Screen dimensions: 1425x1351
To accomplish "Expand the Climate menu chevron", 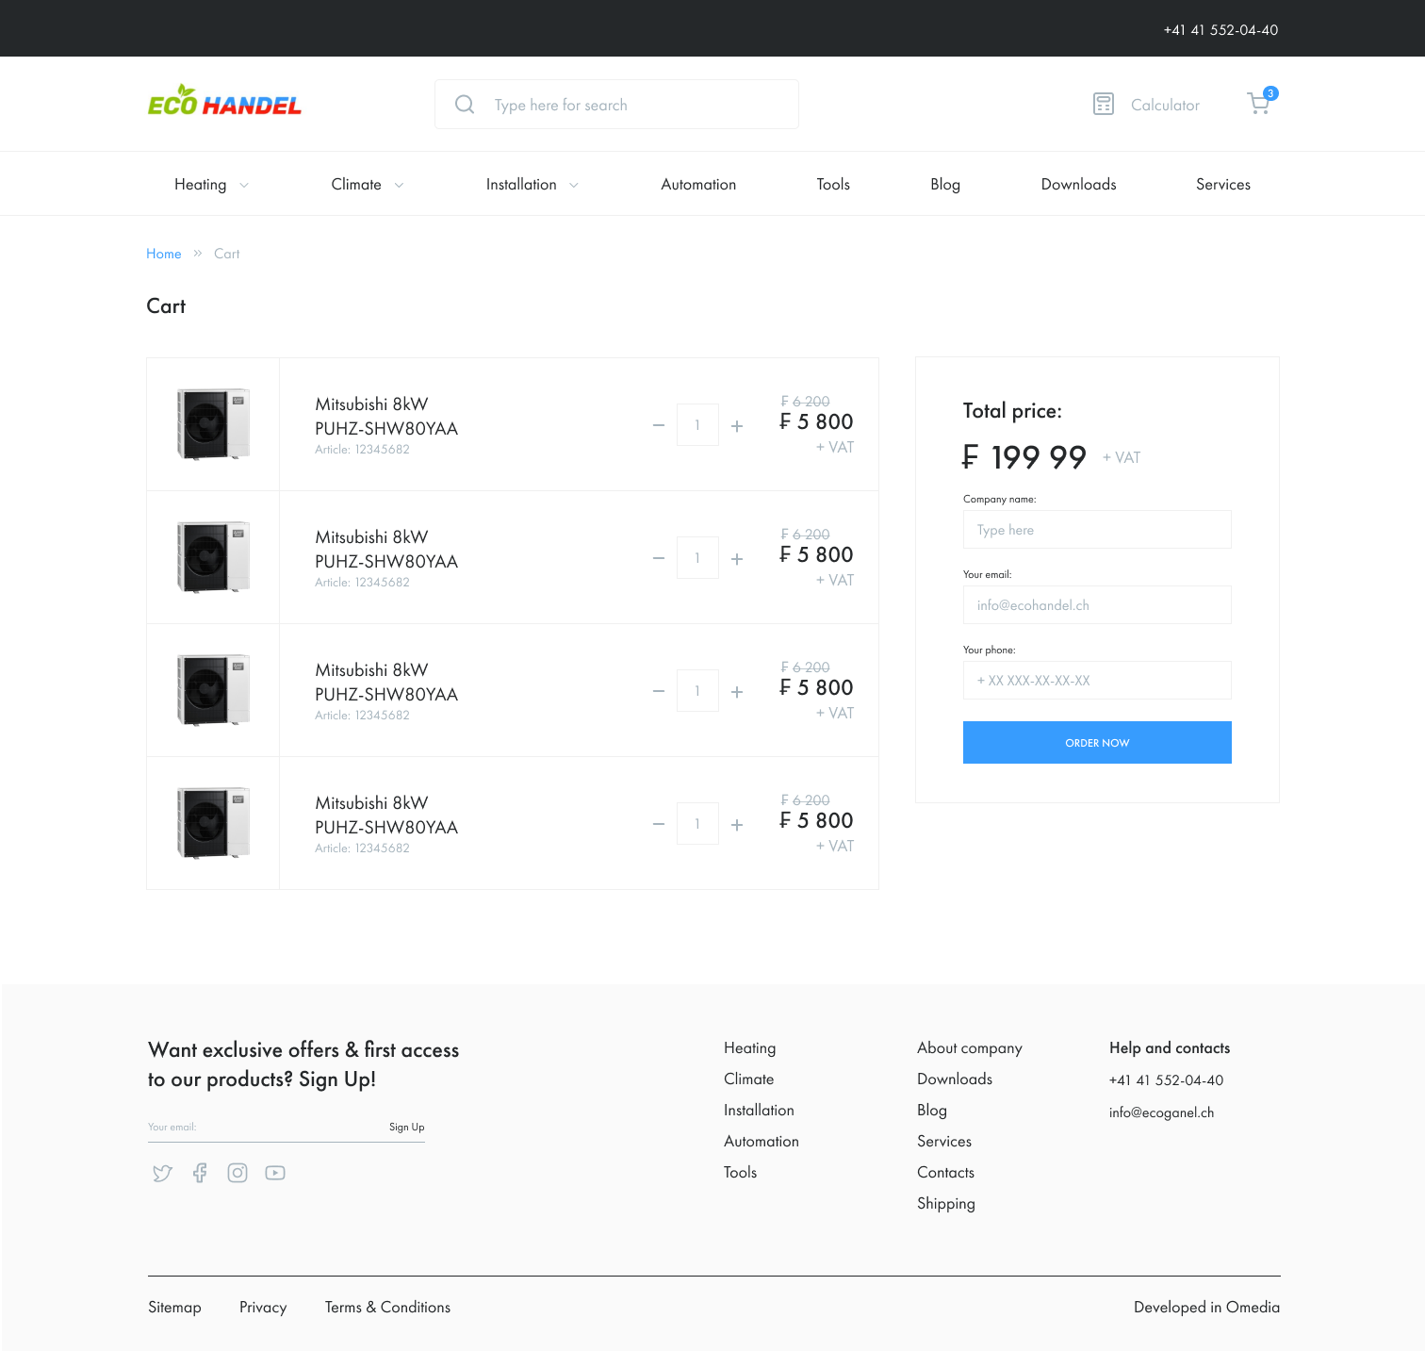I will [x=399, y=186].
